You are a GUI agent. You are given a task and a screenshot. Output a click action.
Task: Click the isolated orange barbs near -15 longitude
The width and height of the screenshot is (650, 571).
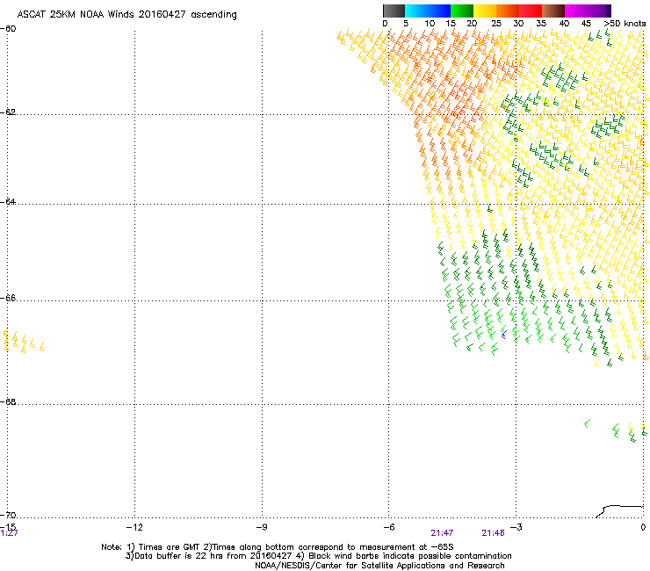[24, 341]
